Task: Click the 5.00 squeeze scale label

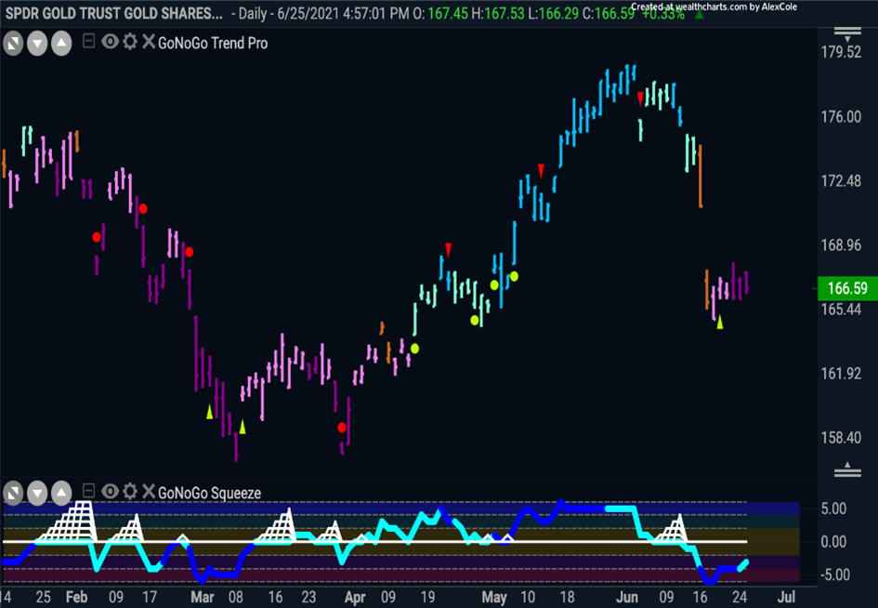Action: [x=833, y=509]
